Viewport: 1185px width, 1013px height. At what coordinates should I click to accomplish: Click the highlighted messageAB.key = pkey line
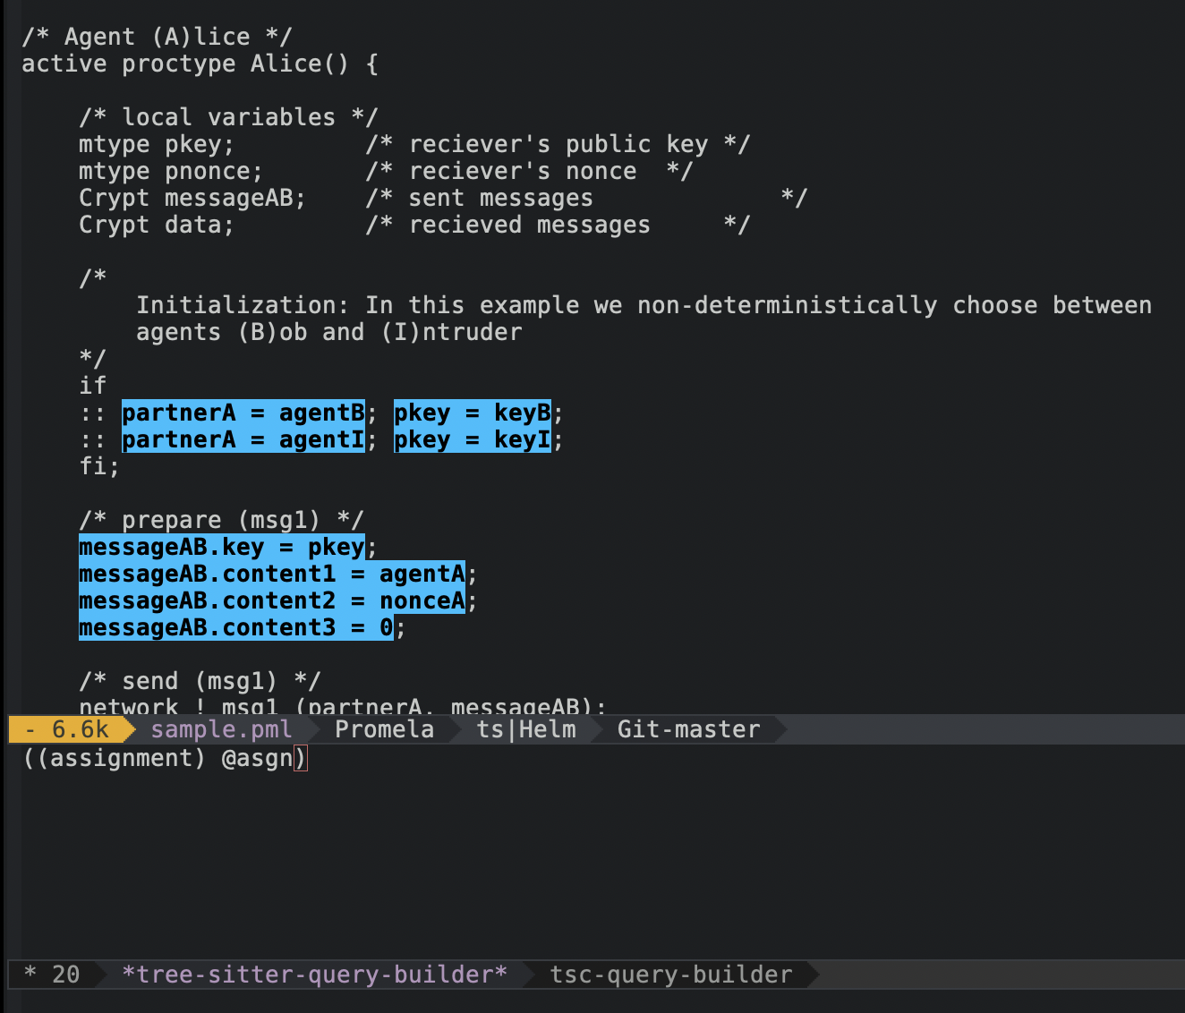222,547
